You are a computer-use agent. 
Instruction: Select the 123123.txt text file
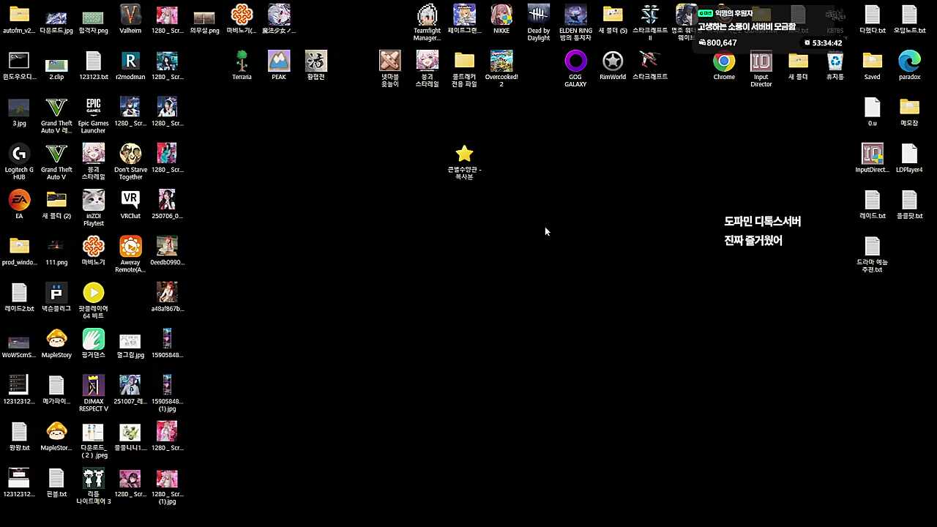[x=93, y=61]
